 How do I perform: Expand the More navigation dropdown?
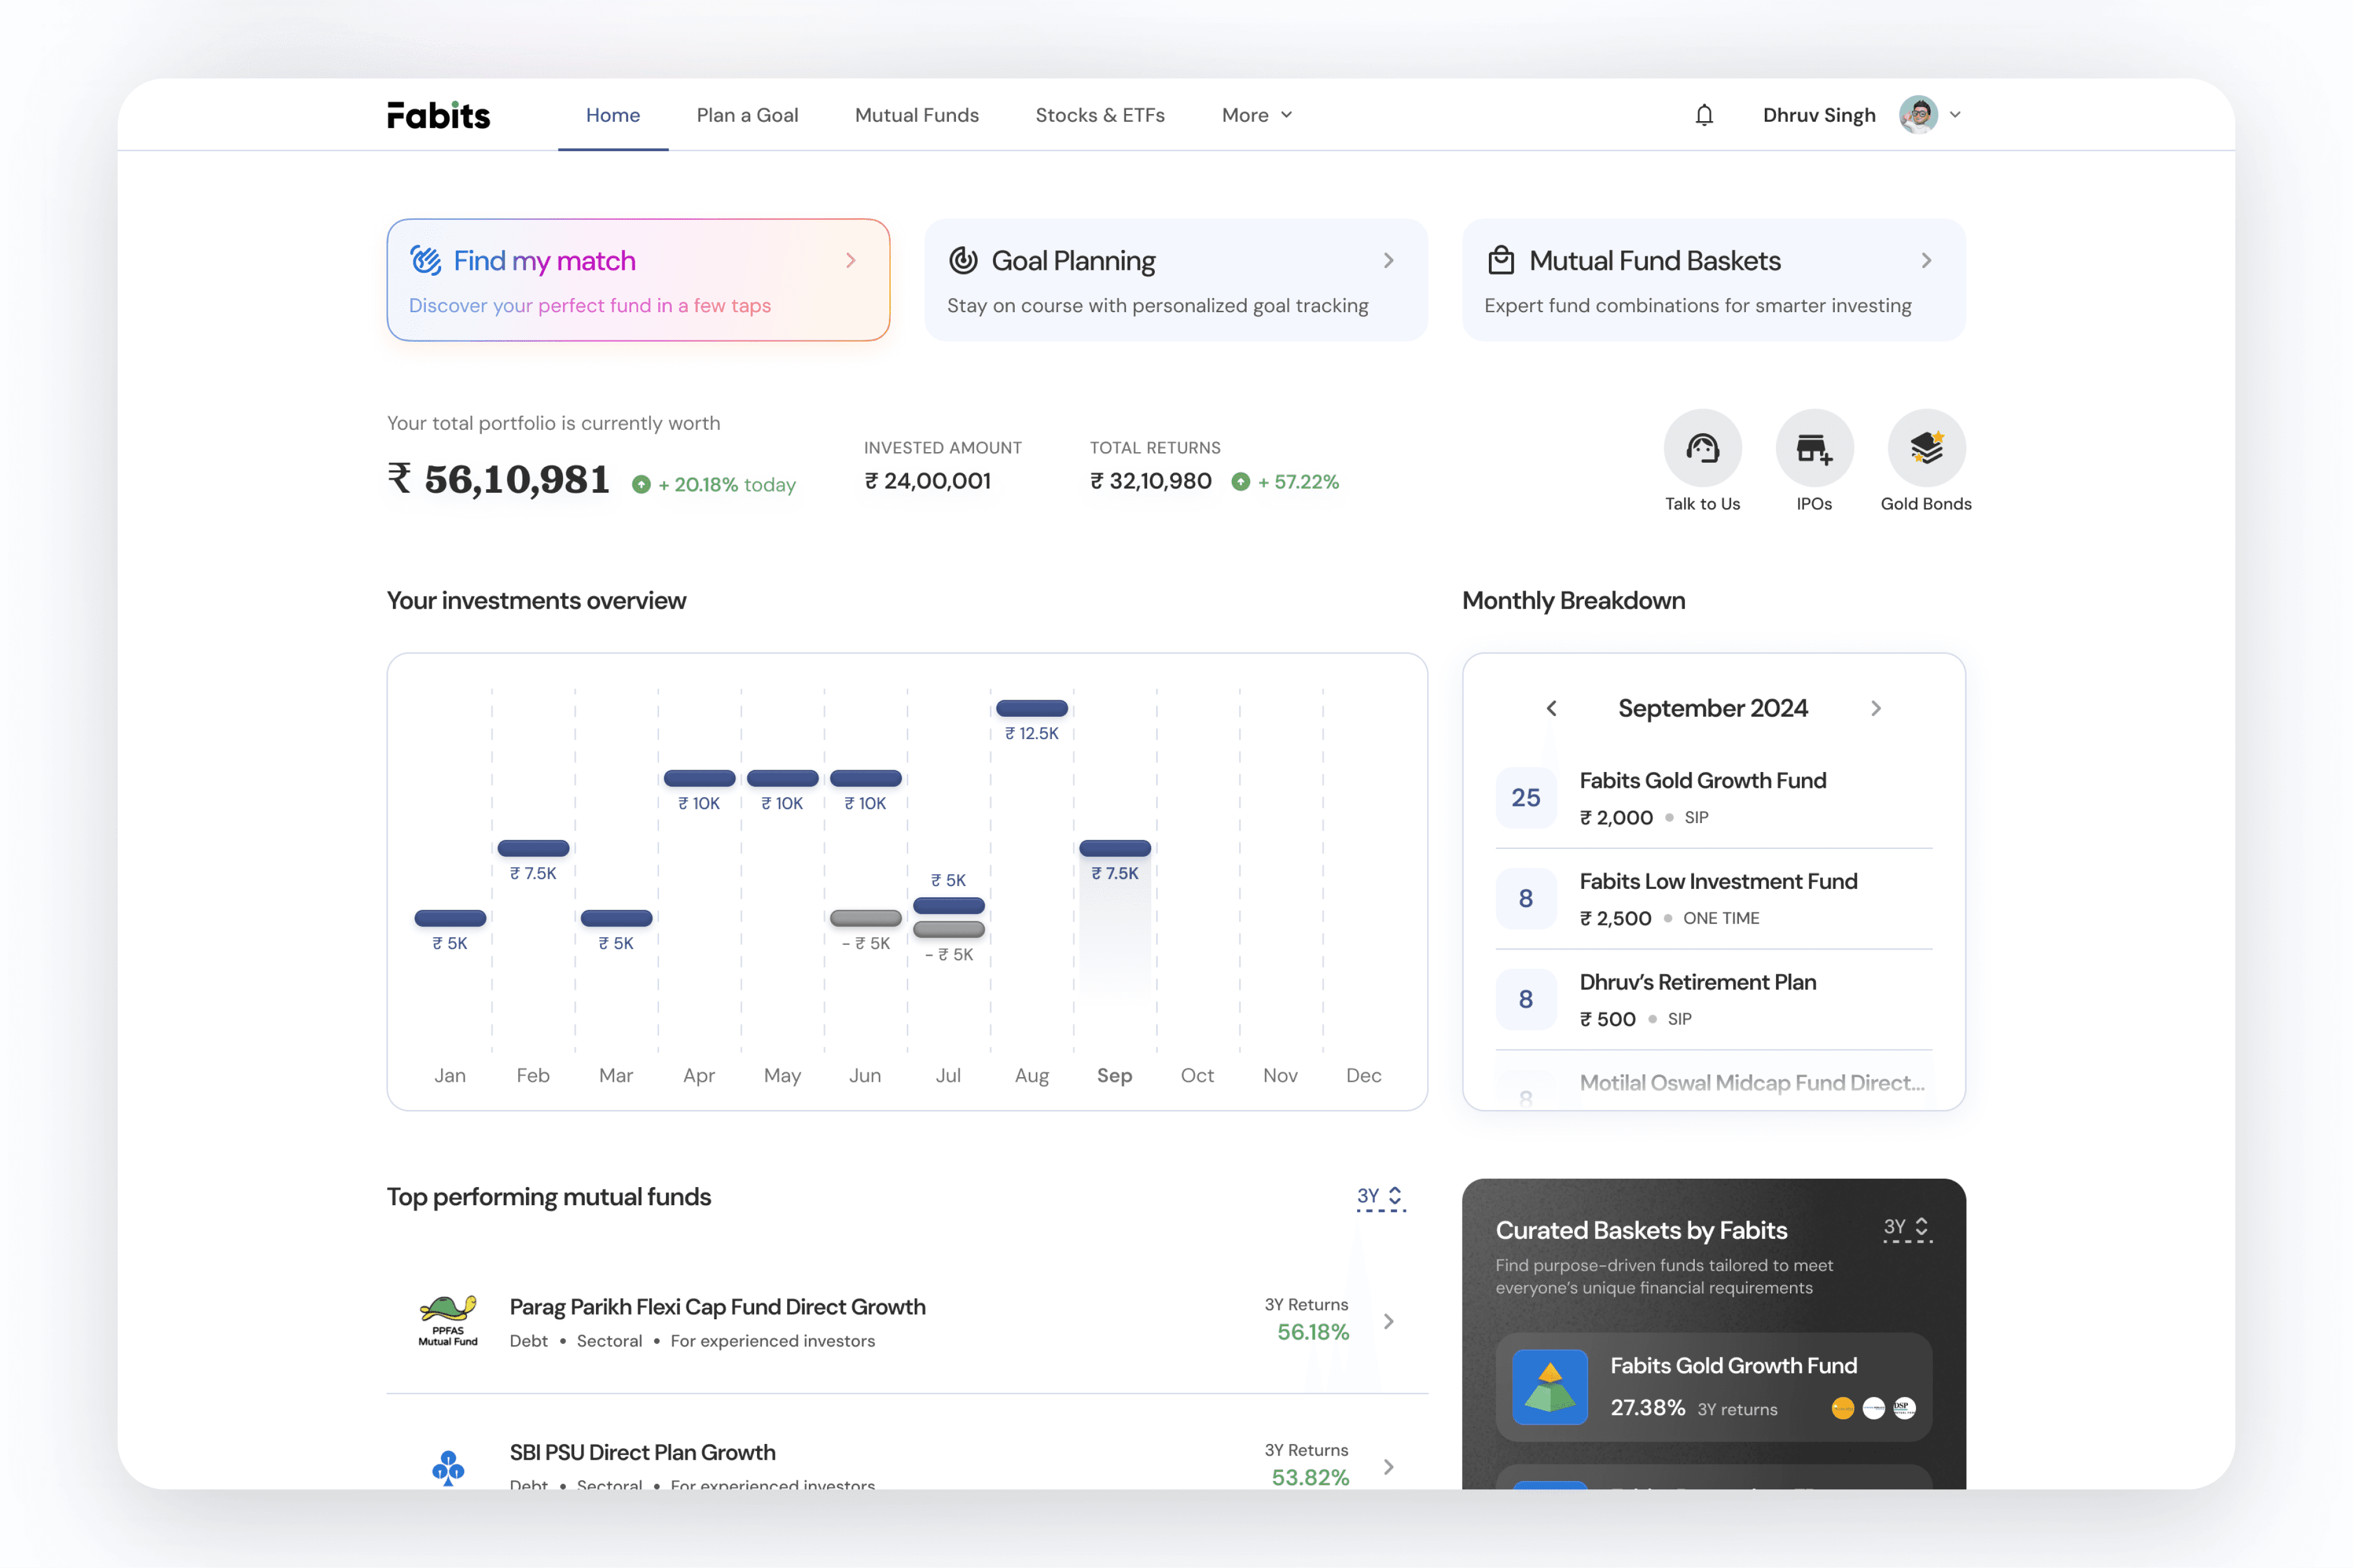1257,115
